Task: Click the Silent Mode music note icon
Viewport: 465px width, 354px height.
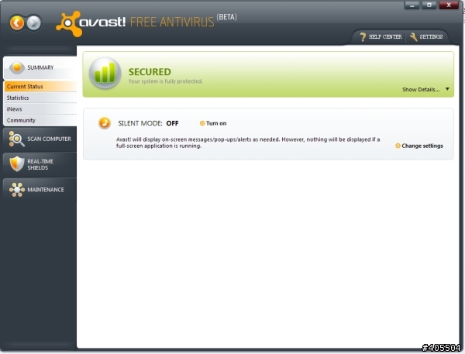Action: click(105, 122)
